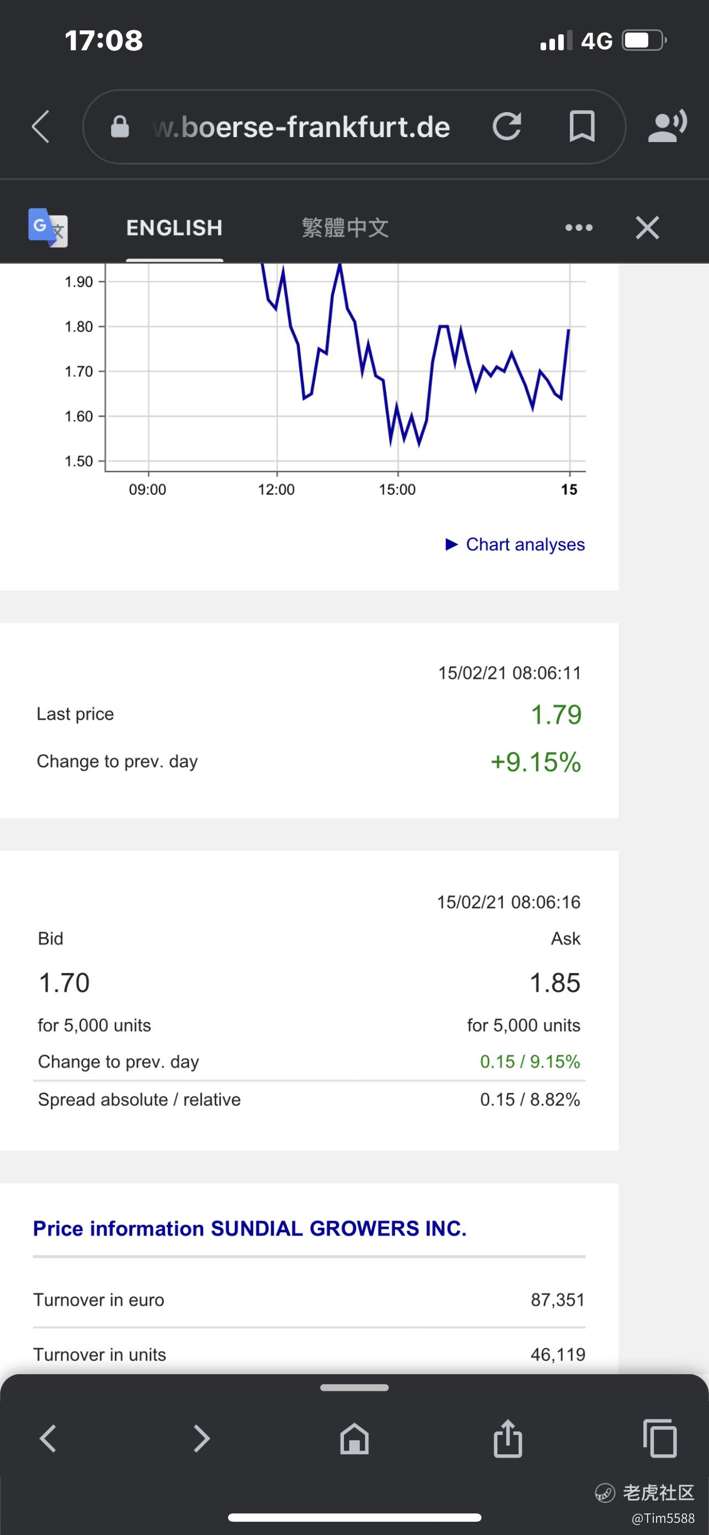The width and height of the screenshot is (709, 1535).
Task: Go back with bottom toolbar arrow
Action: [47, 1438]
